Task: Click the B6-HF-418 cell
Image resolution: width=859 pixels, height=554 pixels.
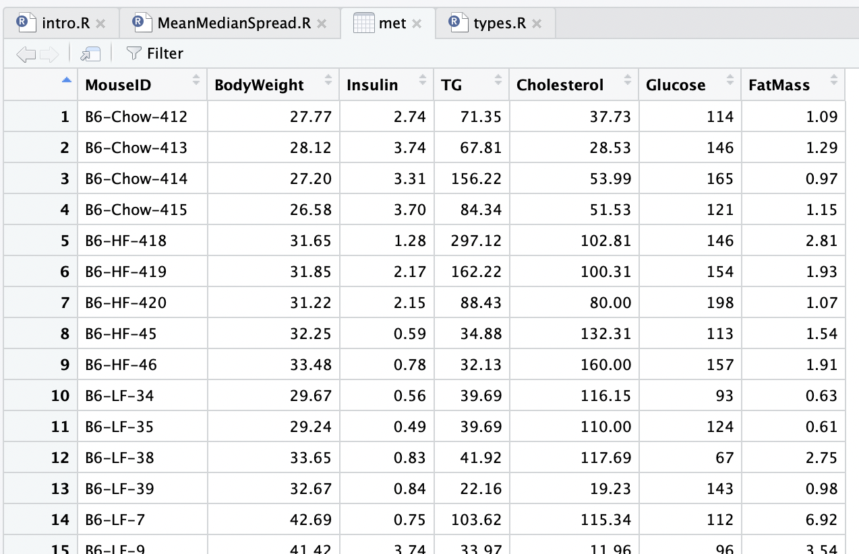Action: [x=142, y=241]
